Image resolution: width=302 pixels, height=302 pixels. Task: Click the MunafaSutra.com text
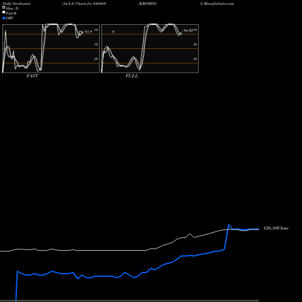point(219,4)
